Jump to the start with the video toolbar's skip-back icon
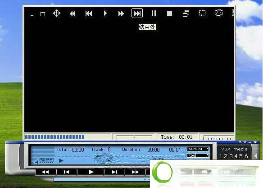 (89, 14)
